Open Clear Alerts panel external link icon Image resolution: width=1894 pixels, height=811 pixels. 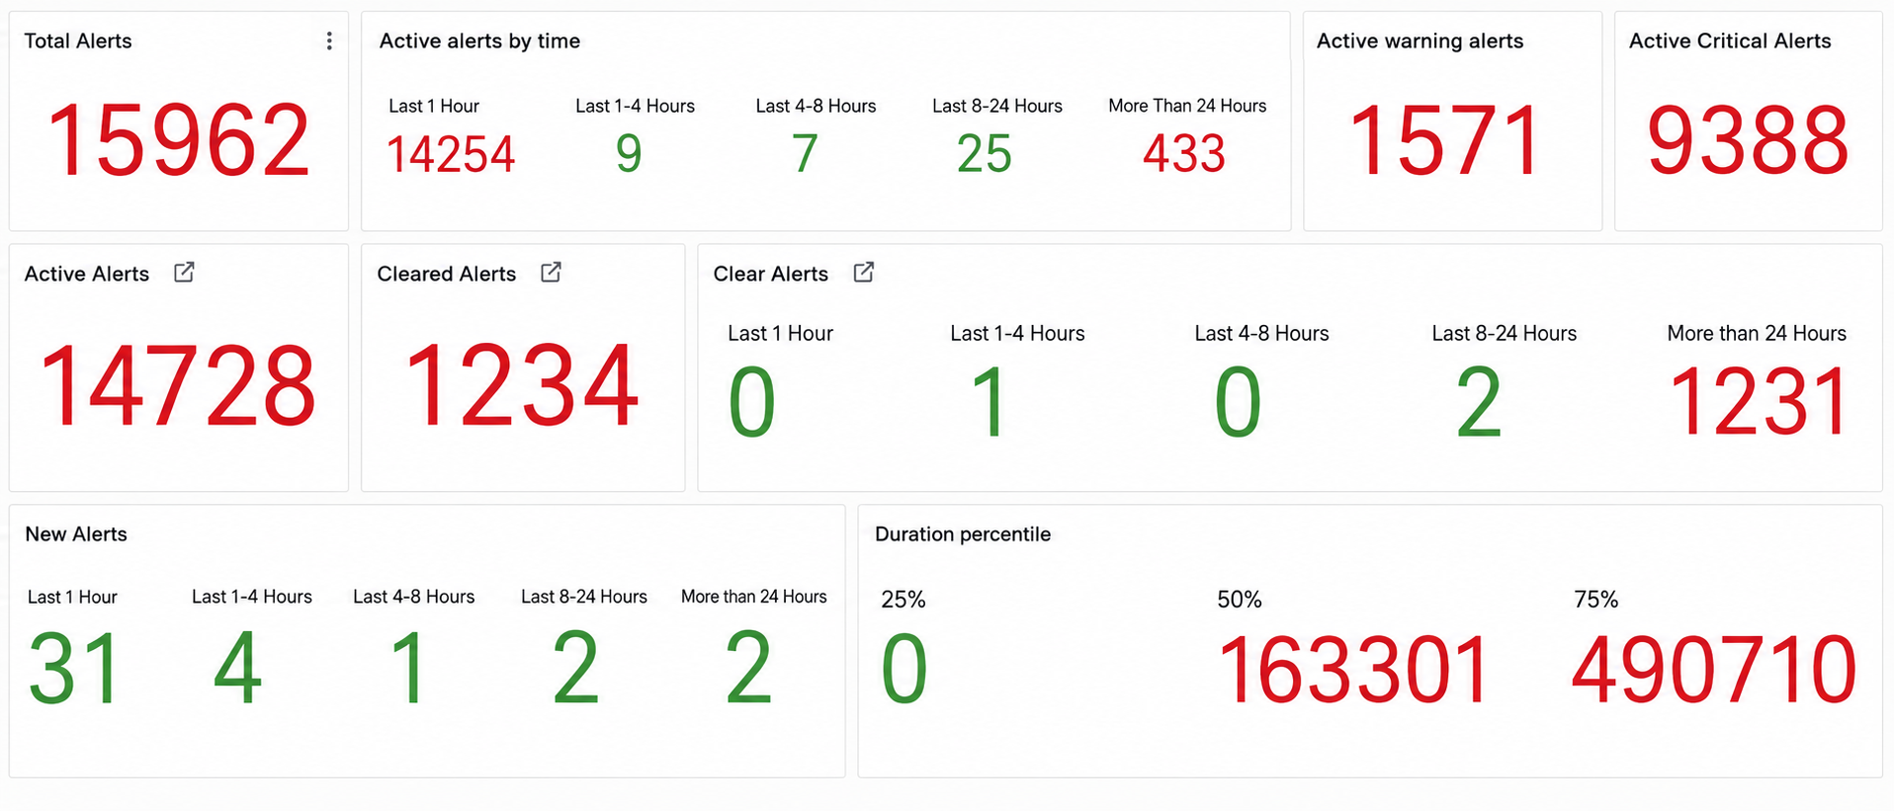point(864,273)
